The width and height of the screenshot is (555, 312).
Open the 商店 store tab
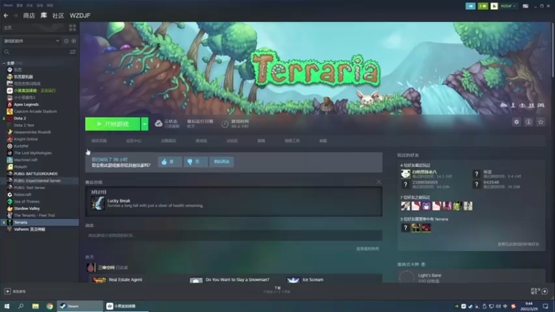[29, 15]
